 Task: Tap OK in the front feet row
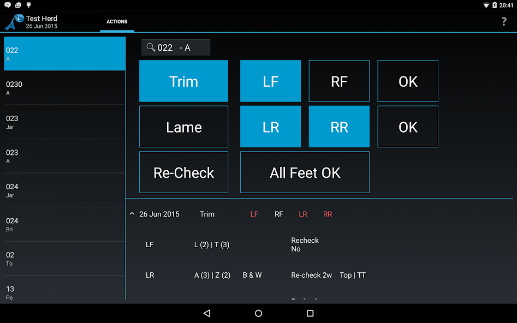pos(408,81)
